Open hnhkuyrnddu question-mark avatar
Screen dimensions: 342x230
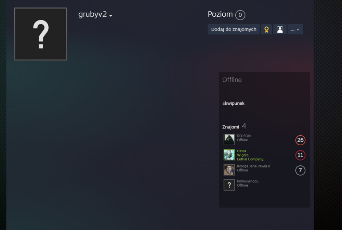(229, 185)
